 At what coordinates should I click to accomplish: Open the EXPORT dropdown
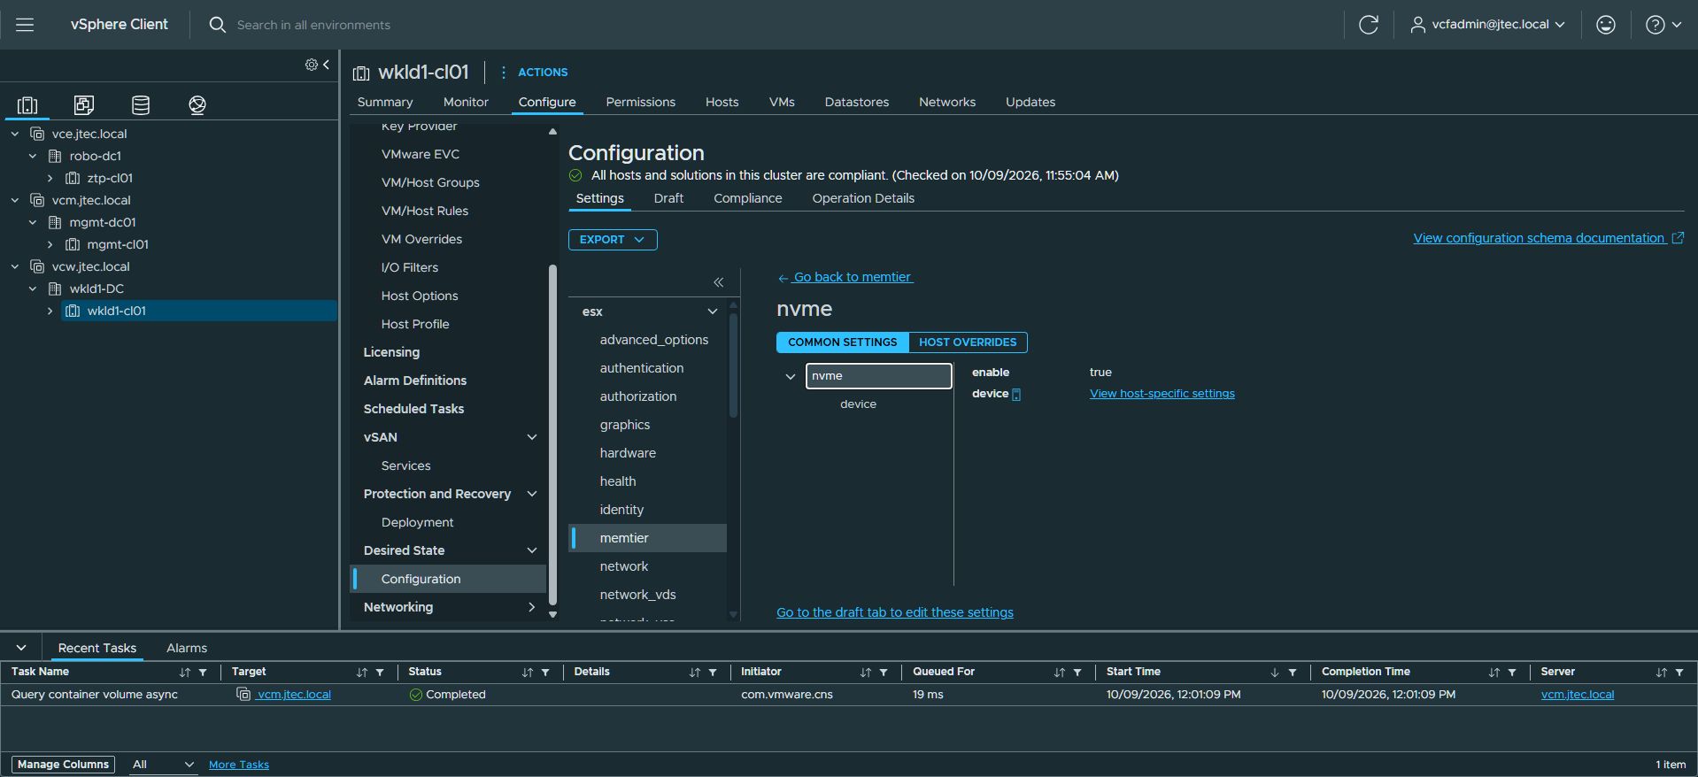coord(613,240)
